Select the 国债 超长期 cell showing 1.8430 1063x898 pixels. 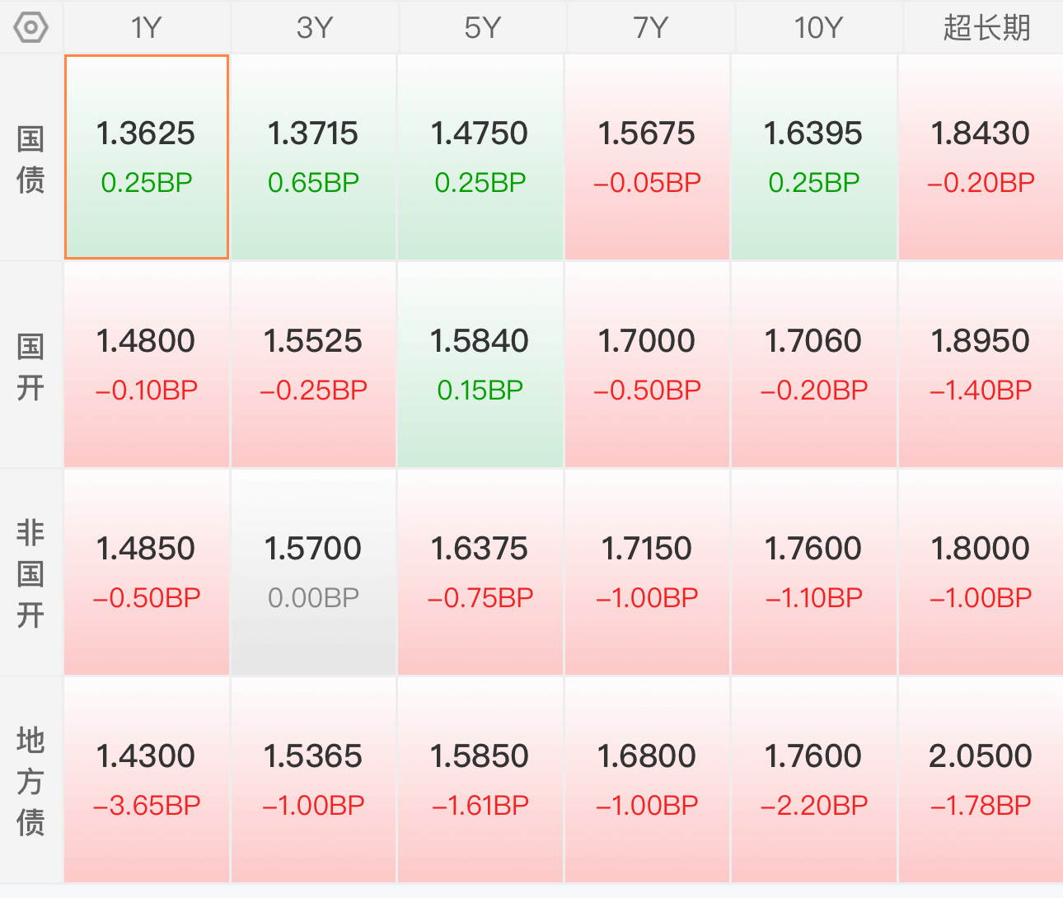click(x=981, y=157)
